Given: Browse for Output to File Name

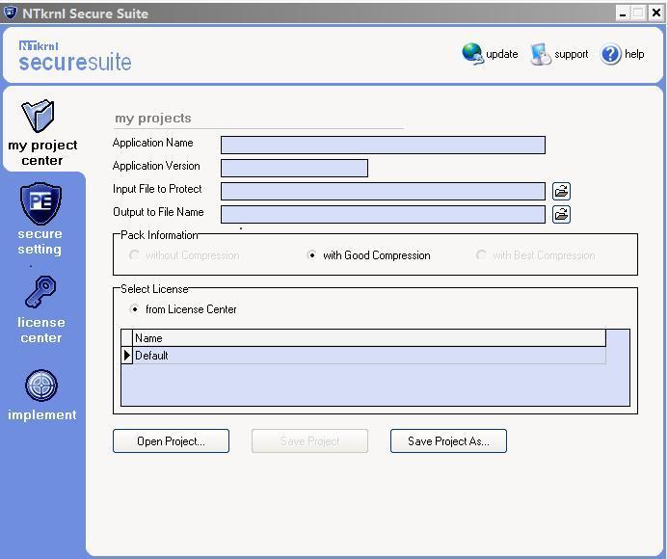Looking at the screenshot, I should pyautogui.click(x=562, y=214).
